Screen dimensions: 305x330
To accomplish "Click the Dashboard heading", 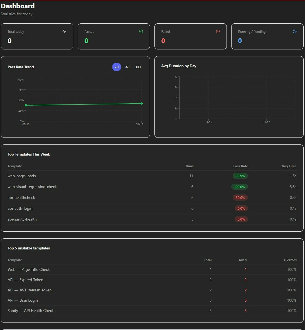I will pyautogui.click(x=18, y=6).
